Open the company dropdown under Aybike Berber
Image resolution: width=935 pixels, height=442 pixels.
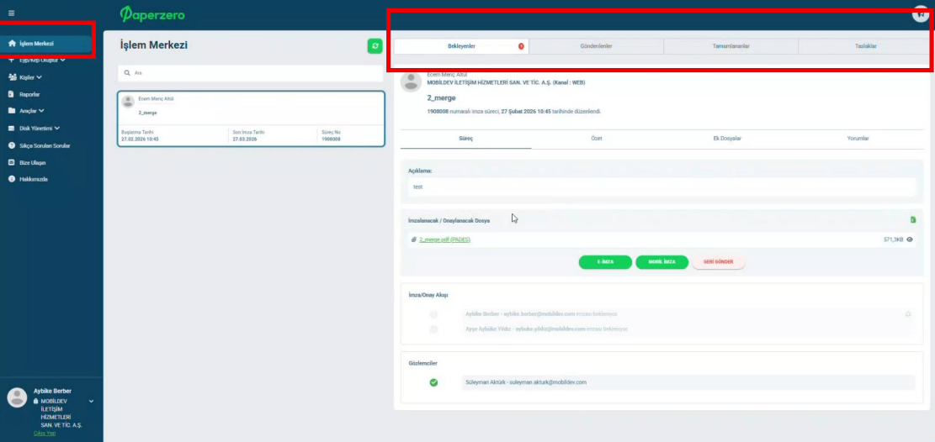(x=91, y=401)
